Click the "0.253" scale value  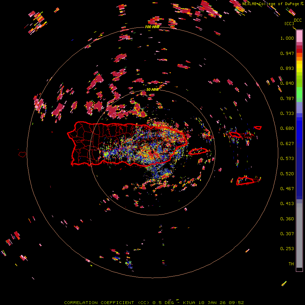click(x=287, y=249)
